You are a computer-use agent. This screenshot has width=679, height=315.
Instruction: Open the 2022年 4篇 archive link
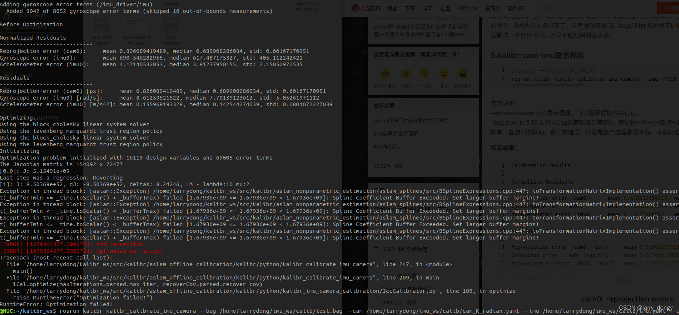click(388, 166)
